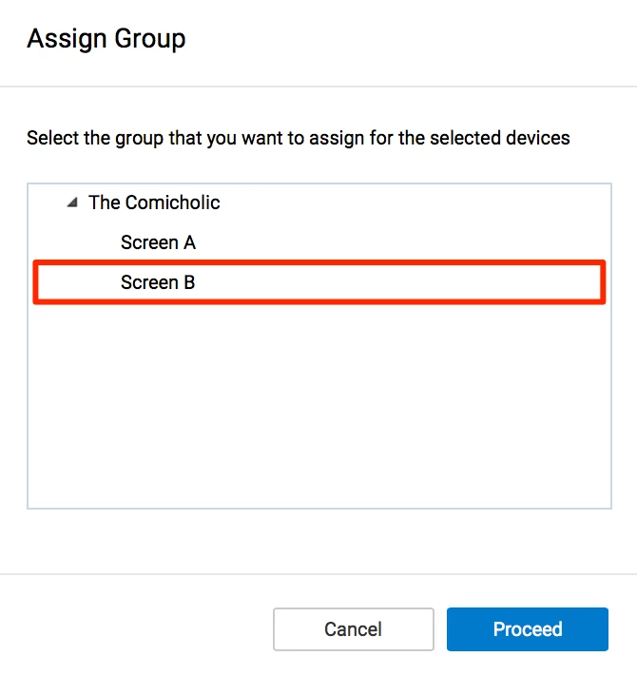The image size is (637, 675).
Task: Highlight the Screen A tree entry
Action: click(x=158, y=242)
